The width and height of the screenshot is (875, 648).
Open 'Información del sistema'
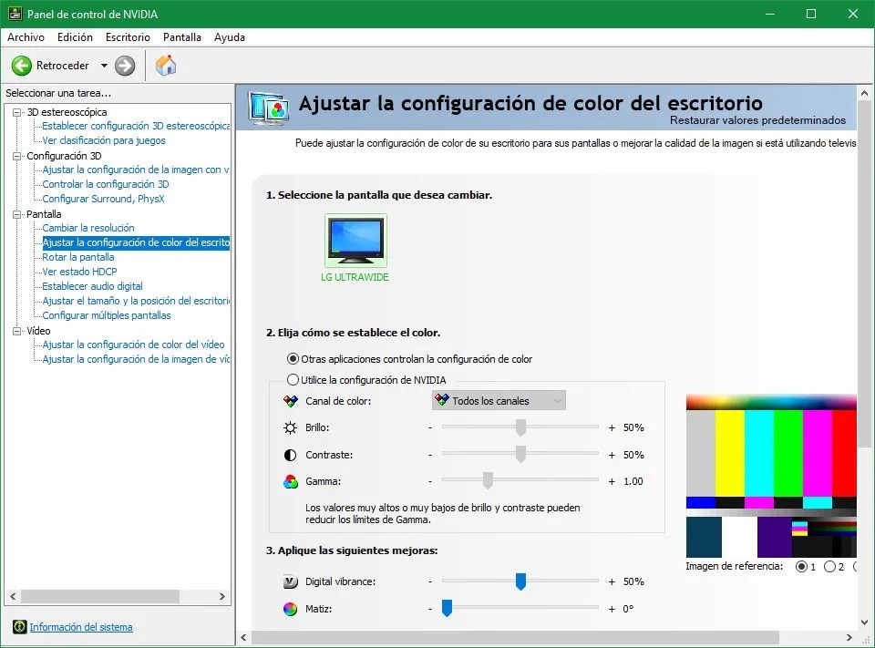(x=80, y=627)
